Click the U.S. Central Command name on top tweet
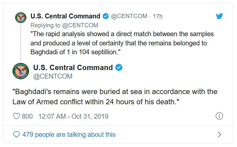The image size is (237, 147). click(65, 16)
